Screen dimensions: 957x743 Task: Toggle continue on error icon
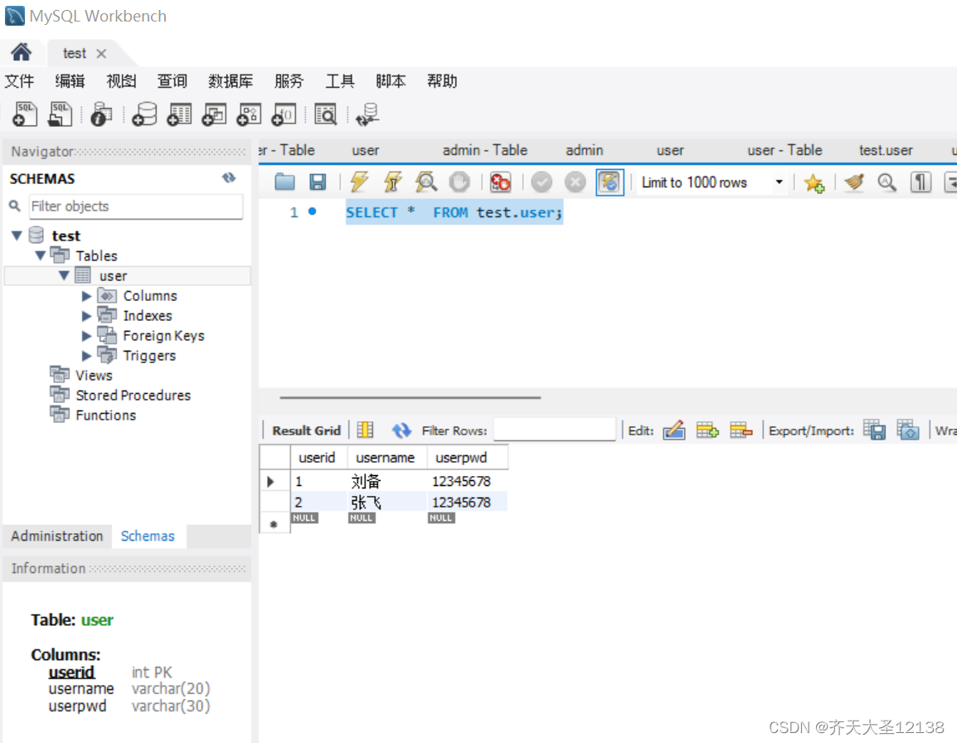500,182
